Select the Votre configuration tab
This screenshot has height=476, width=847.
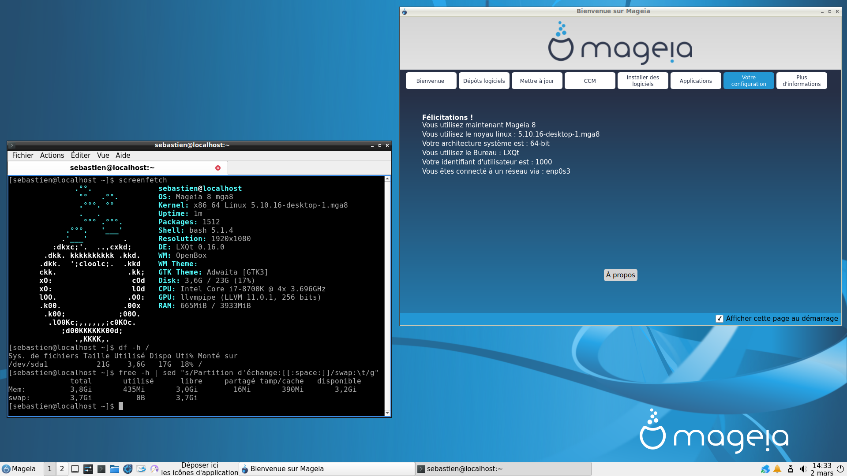749,81
